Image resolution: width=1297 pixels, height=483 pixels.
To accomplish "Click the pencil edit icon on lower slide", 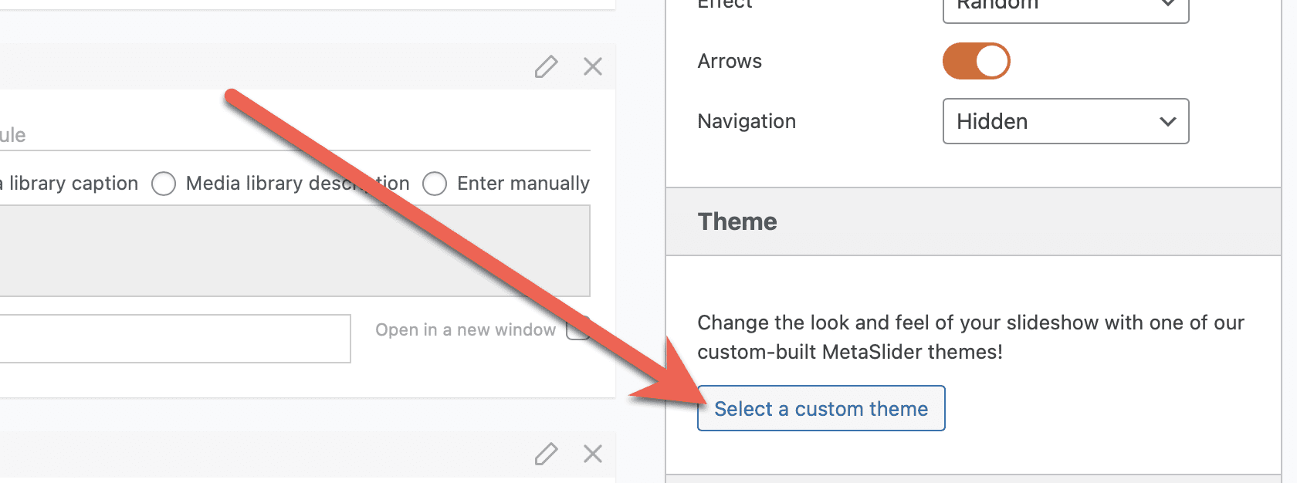I will tap(546, 454).
